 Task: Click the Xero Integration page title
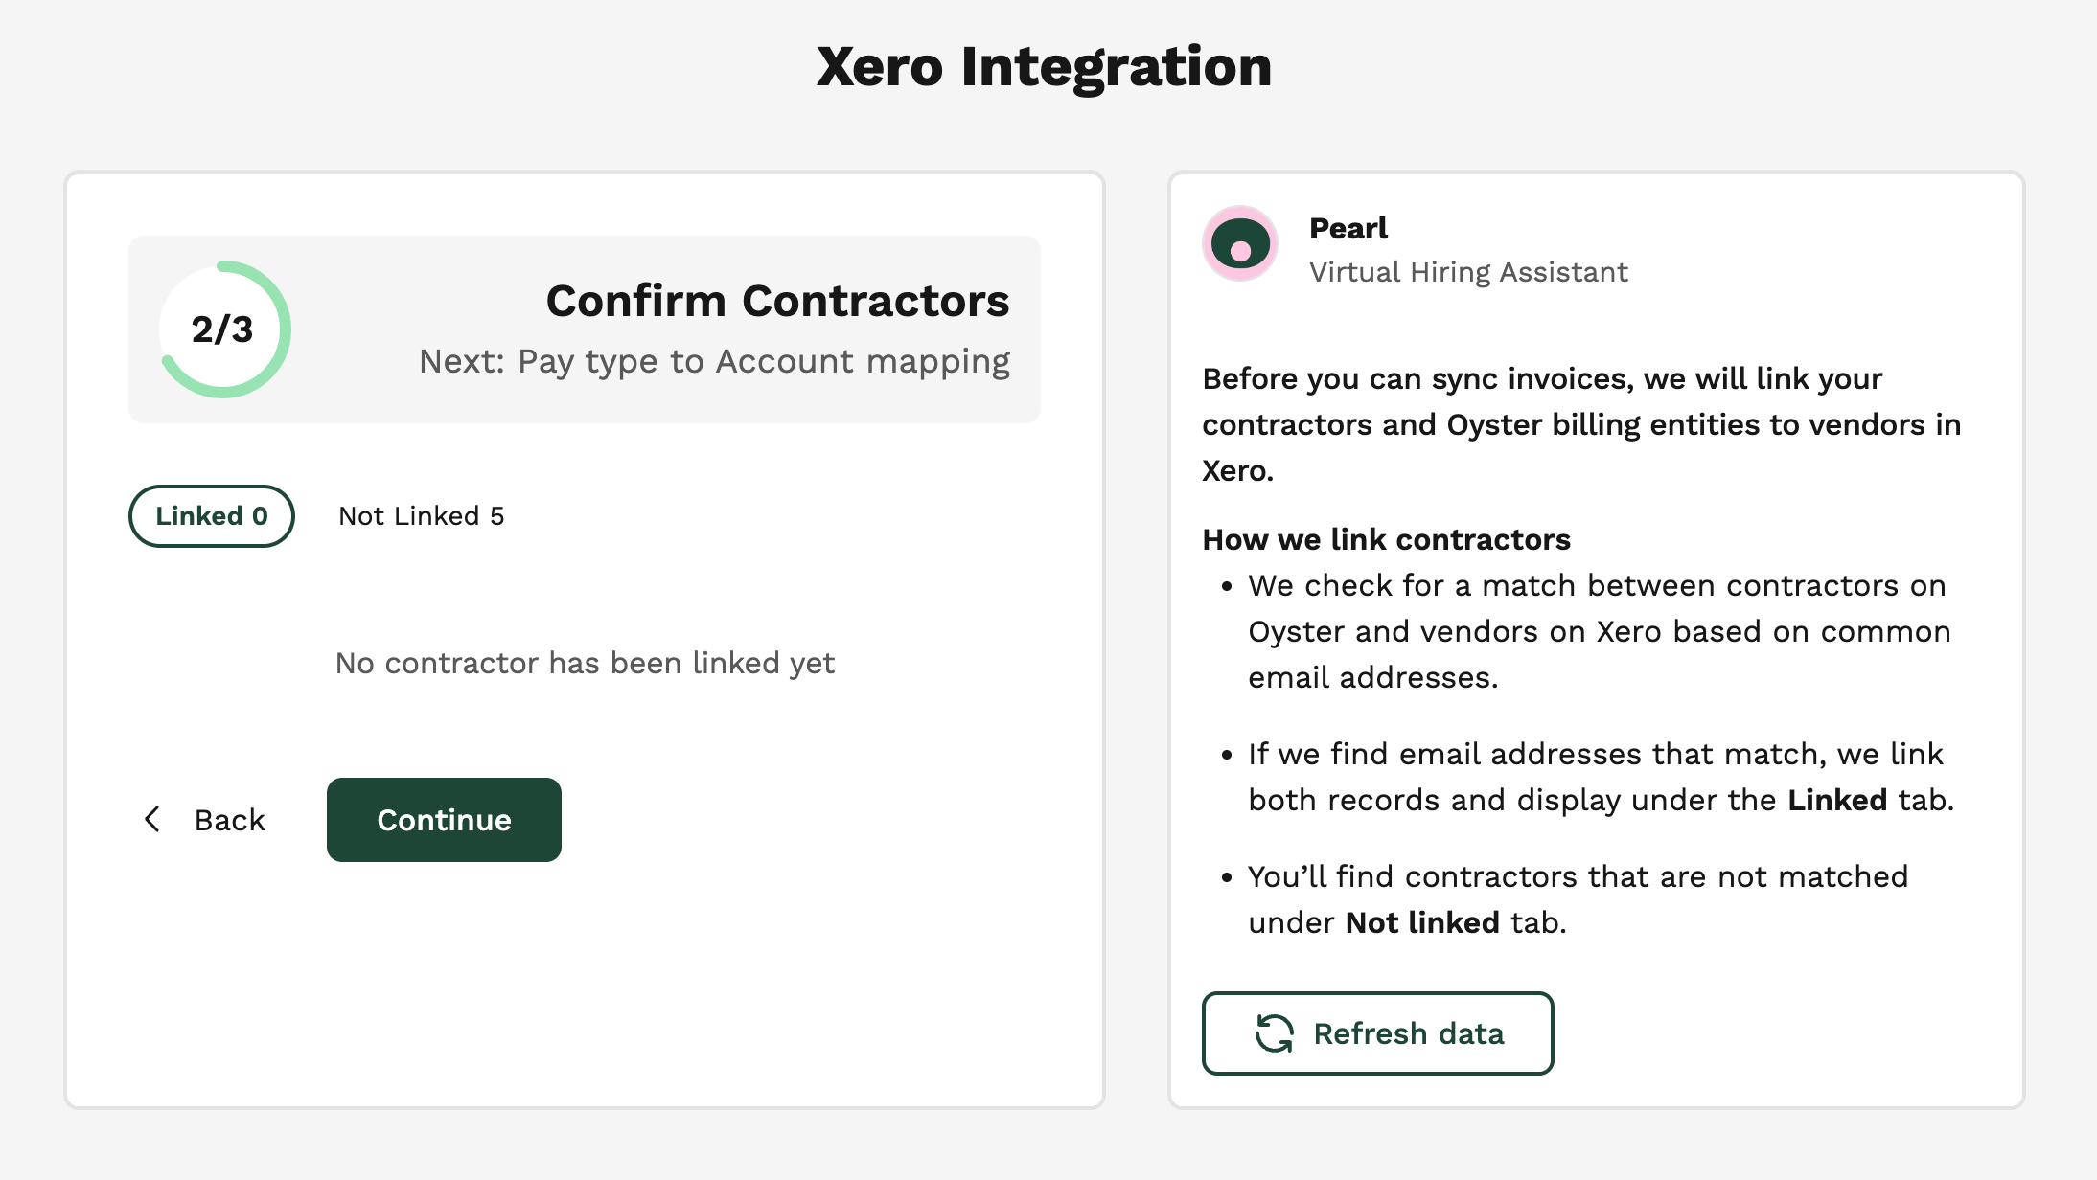point(1044,67)
